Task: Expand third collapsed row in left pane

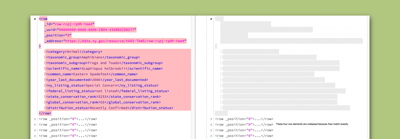Action: tap(35, 130)
